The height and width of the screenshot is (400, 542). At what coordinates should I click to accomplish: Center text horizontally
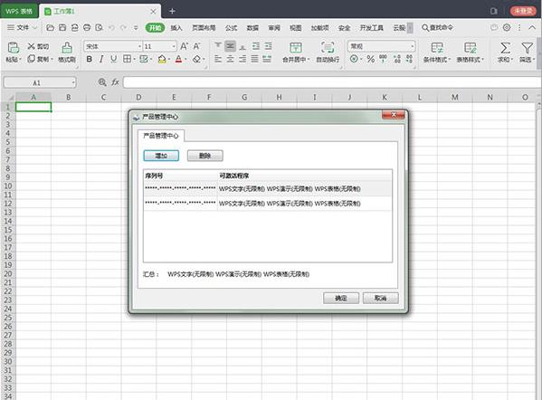(230, 59)
